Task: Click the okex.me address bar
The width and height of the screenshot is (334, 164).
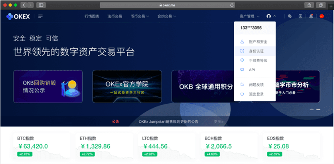Action: 167,5
